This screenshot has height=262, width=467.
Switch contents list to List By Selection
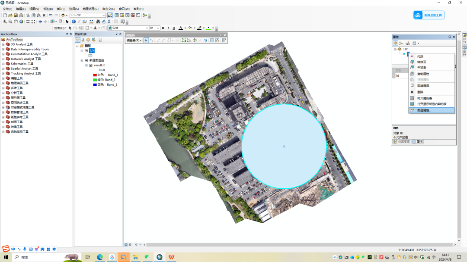click(93, 40)
